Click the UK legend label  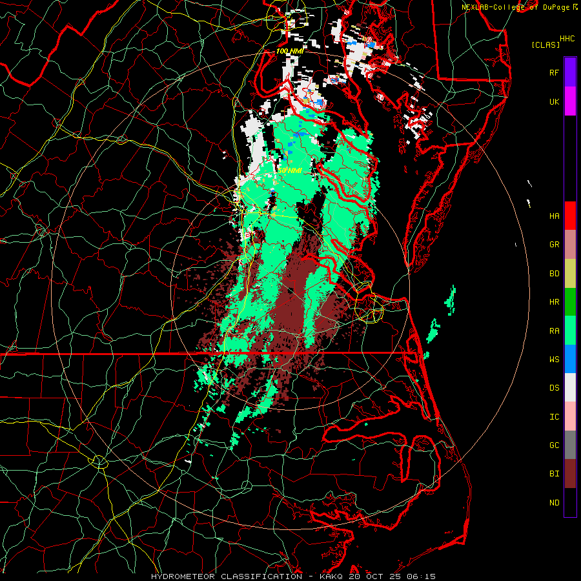[x=554, y=101]
